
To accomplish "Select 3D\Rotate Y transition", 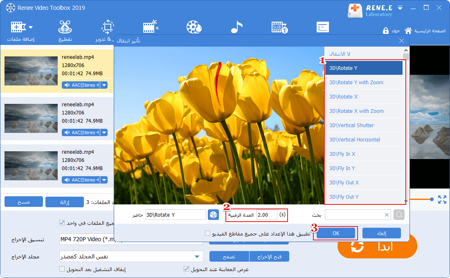I will (364, 68).
